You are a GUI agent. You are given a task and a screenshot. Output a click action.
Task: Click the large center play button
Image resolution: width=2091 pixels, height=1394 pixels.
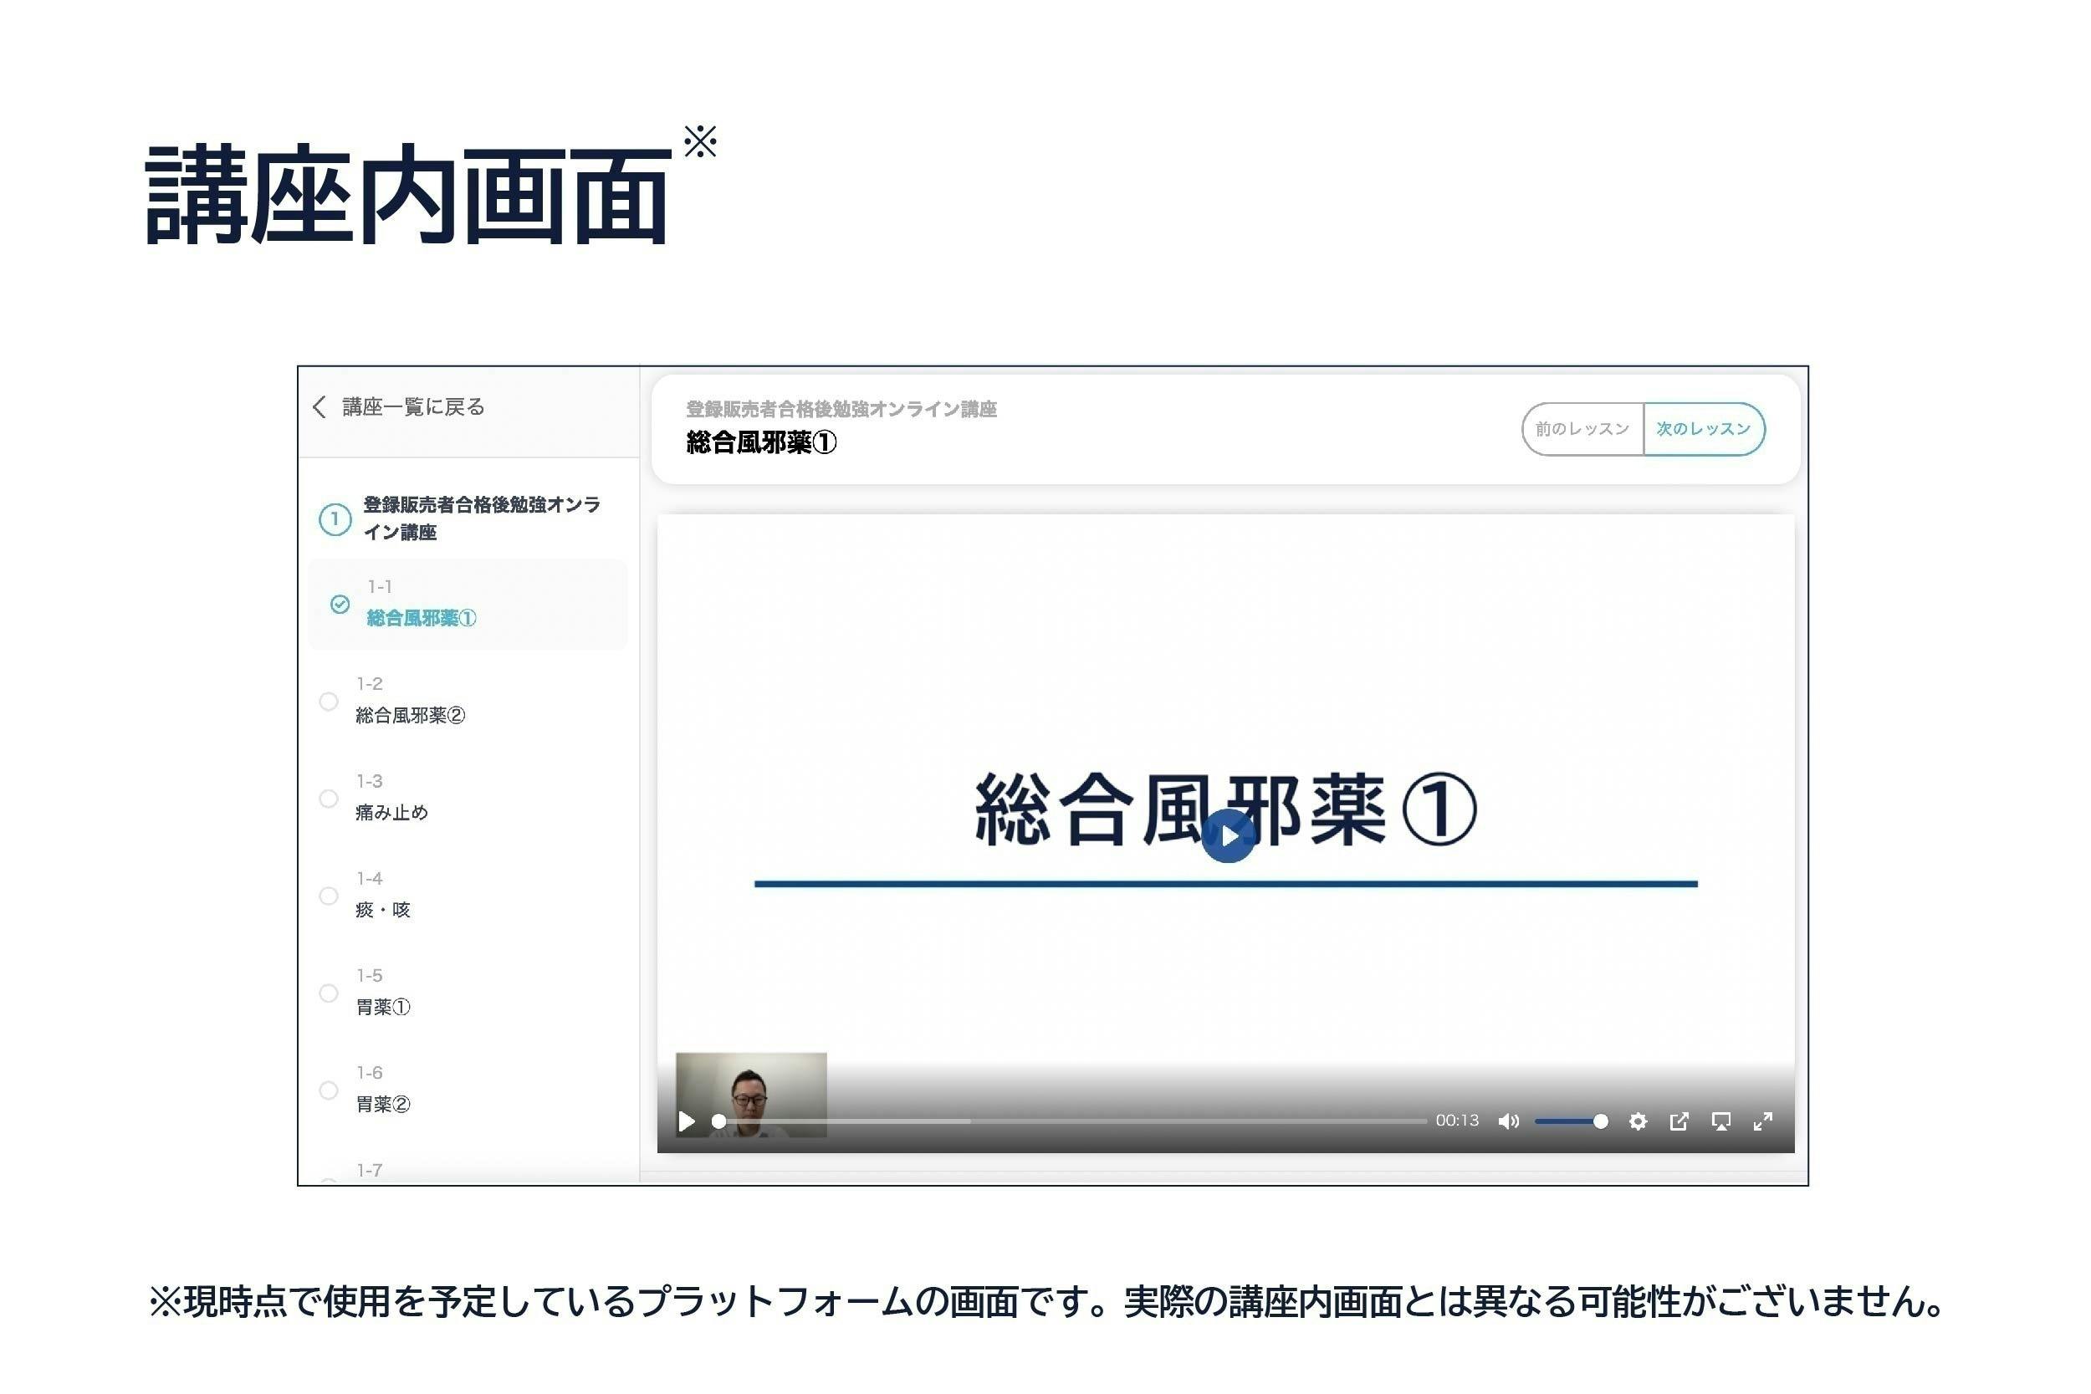(1227, 835)
